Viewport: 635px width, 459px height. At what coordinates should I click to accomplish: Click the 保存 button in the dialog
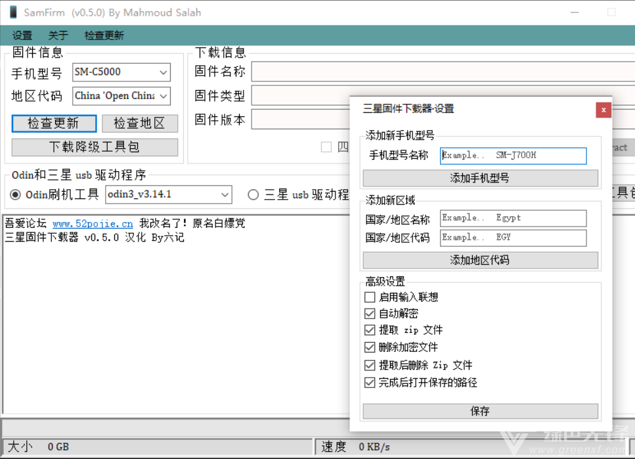pyautogui.click(x=480, y=411)
